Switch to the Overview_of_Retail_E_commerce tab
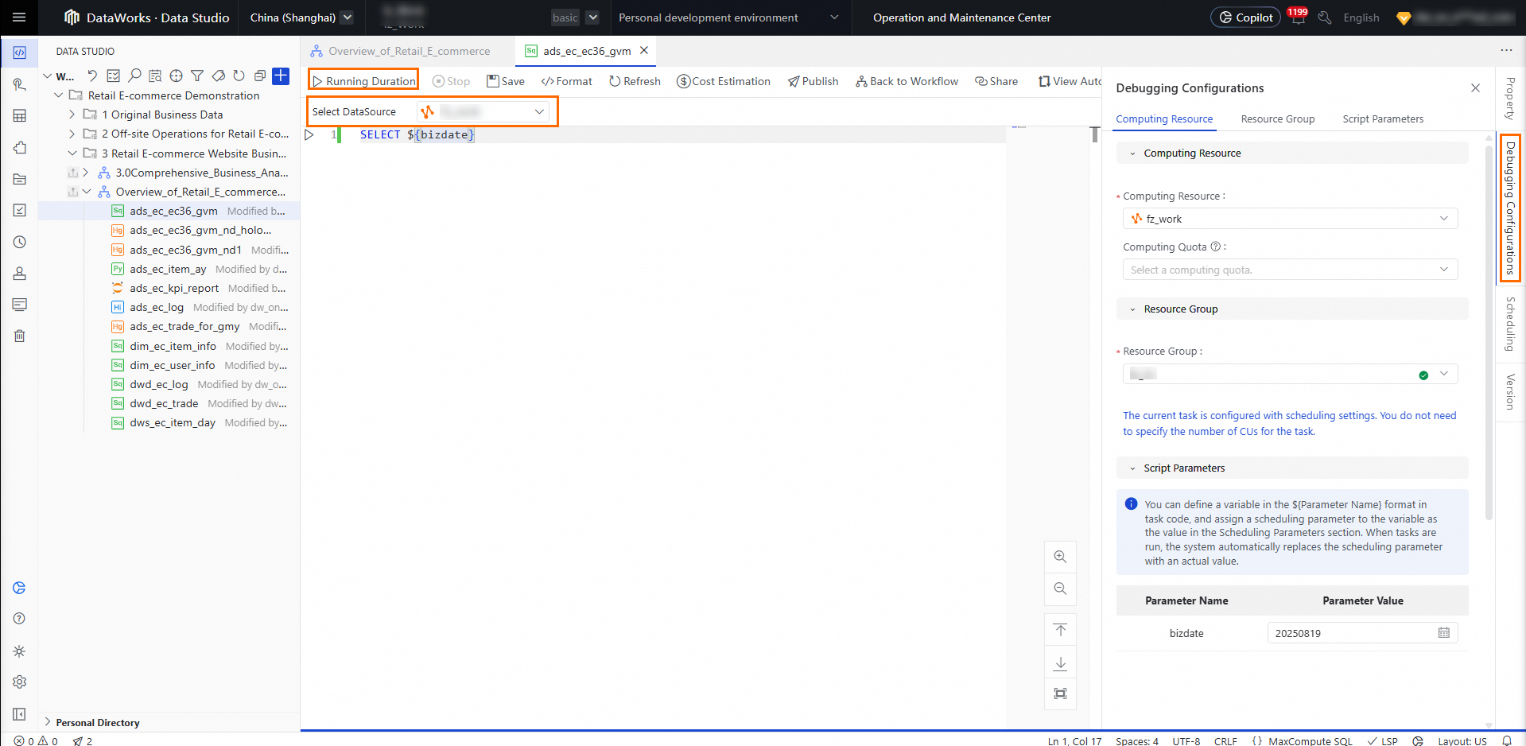 [410, 51]
